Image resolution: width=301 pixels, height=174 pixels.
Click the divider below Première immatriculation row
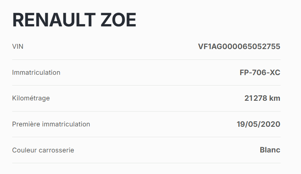tap(146, 137)
